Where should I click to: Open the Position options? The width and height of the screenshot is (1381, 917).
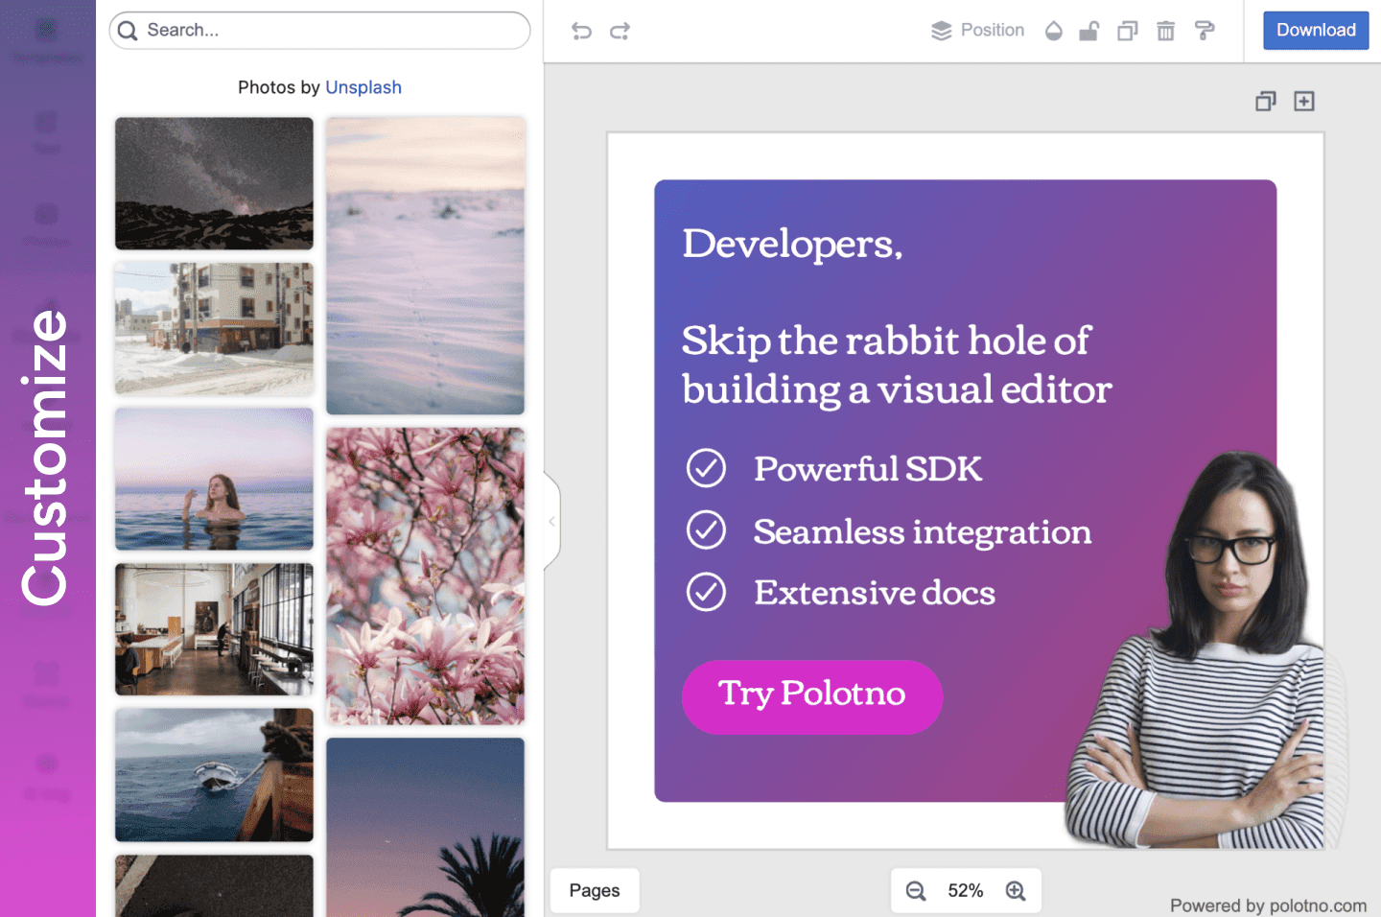coord(977,30)
